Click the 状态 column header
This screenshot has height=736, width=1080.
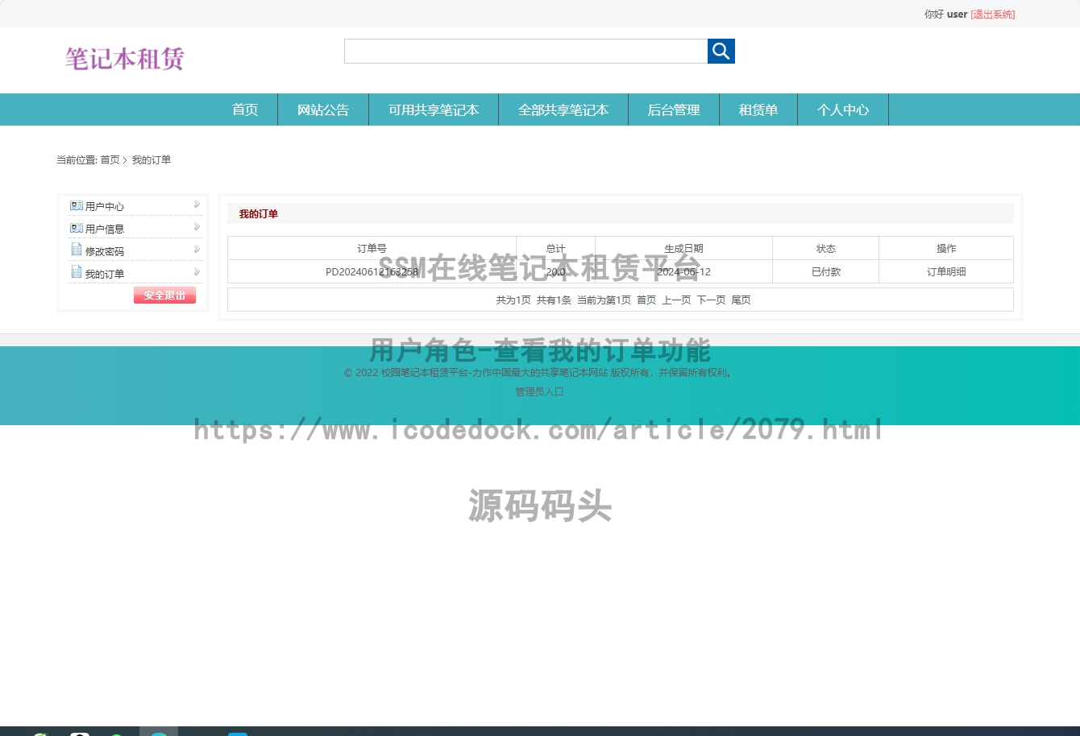tap(826, 249)
